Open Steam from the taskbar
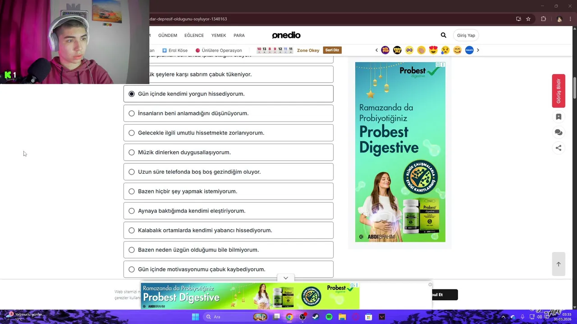 click(316, 317)
